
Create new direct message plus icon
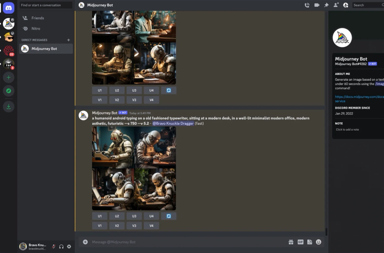[x=69, y=40]
